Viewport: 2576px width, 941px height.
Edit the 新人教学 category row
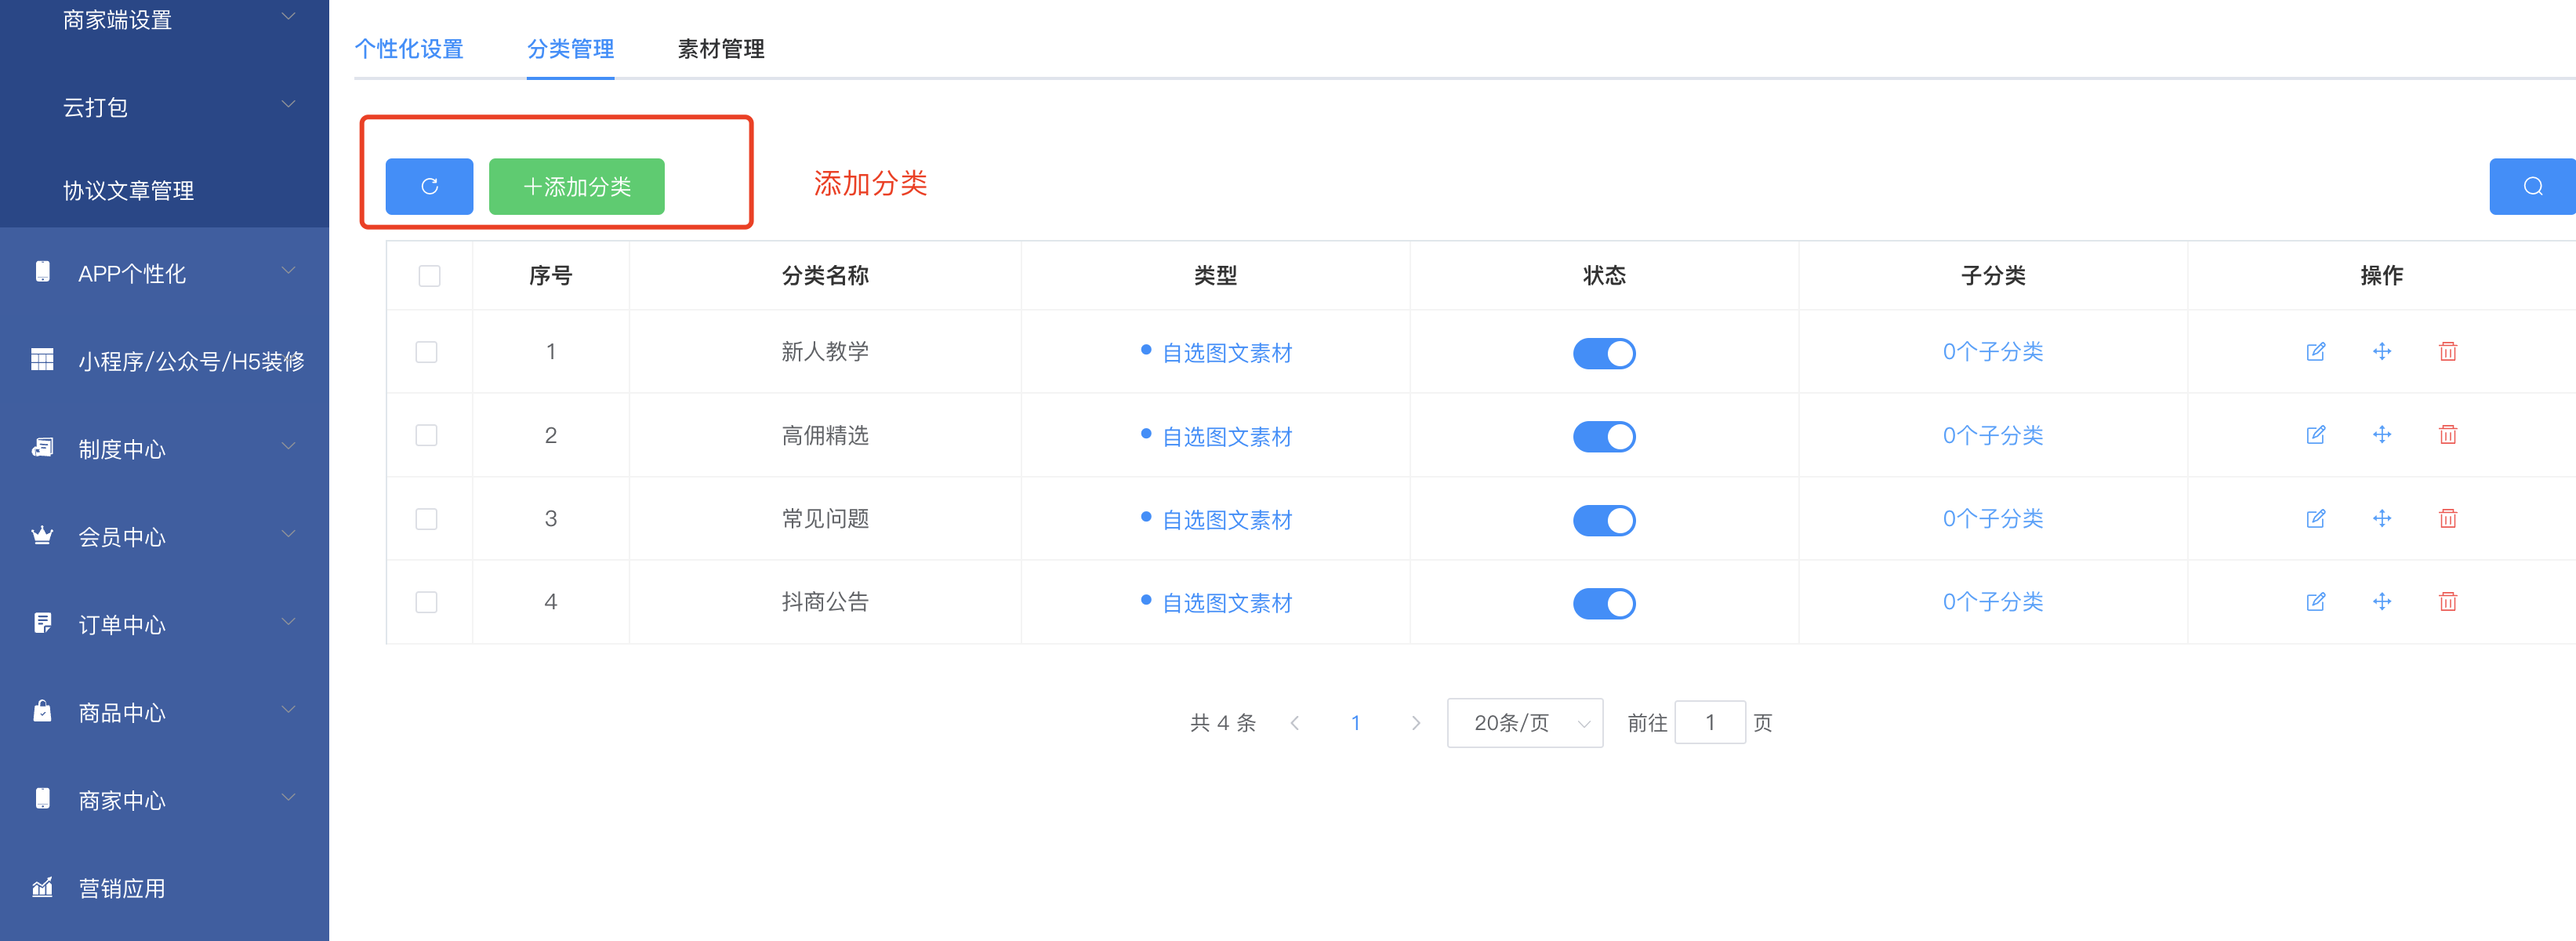point(2315,351)
